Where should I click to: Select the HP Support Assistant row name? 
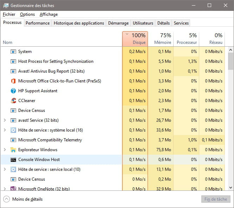click(x=38, y=91)
